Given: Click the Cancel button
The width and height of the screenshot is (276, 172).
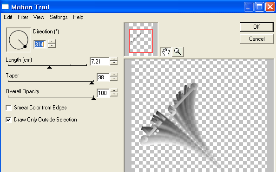Looking at the screenshot, I should click(256, 39).
